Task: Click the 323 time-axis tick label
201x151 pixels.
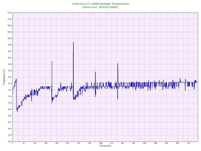Action: coord(90,143)
